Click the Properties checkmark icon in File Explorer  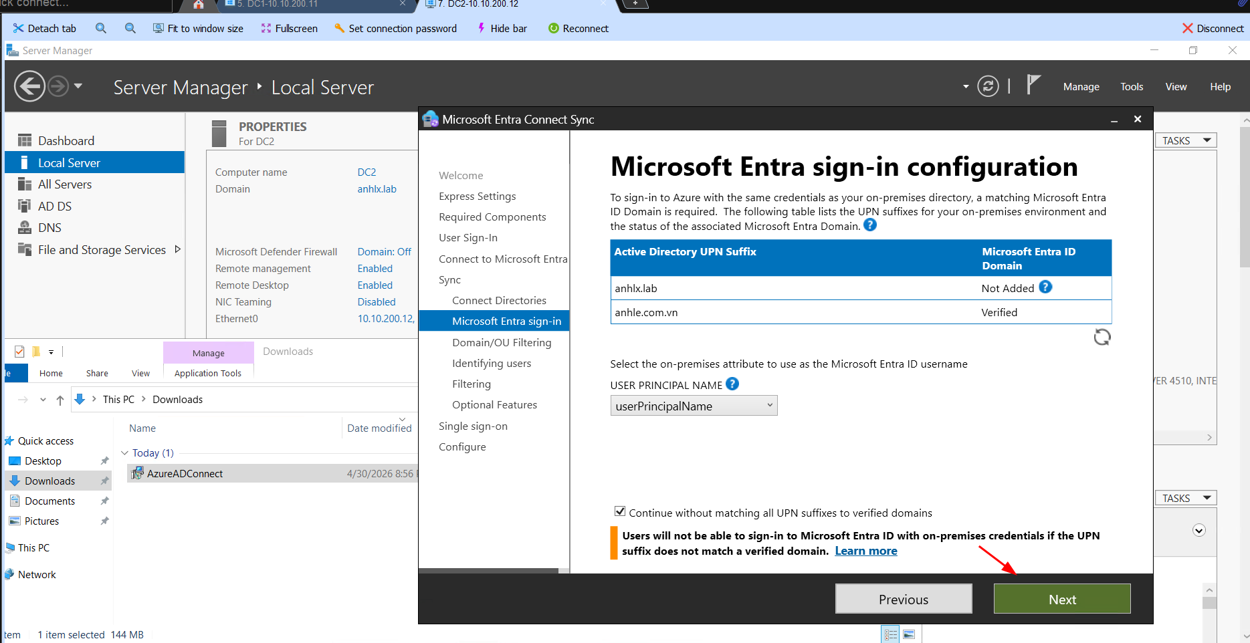tap(19, 352)
